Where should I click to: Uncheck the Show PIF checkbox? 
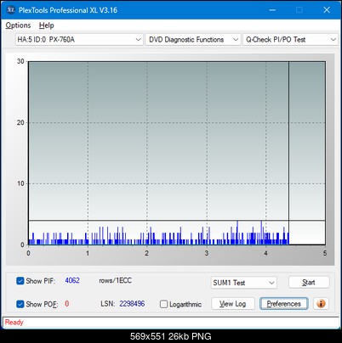tap(20, 281)
